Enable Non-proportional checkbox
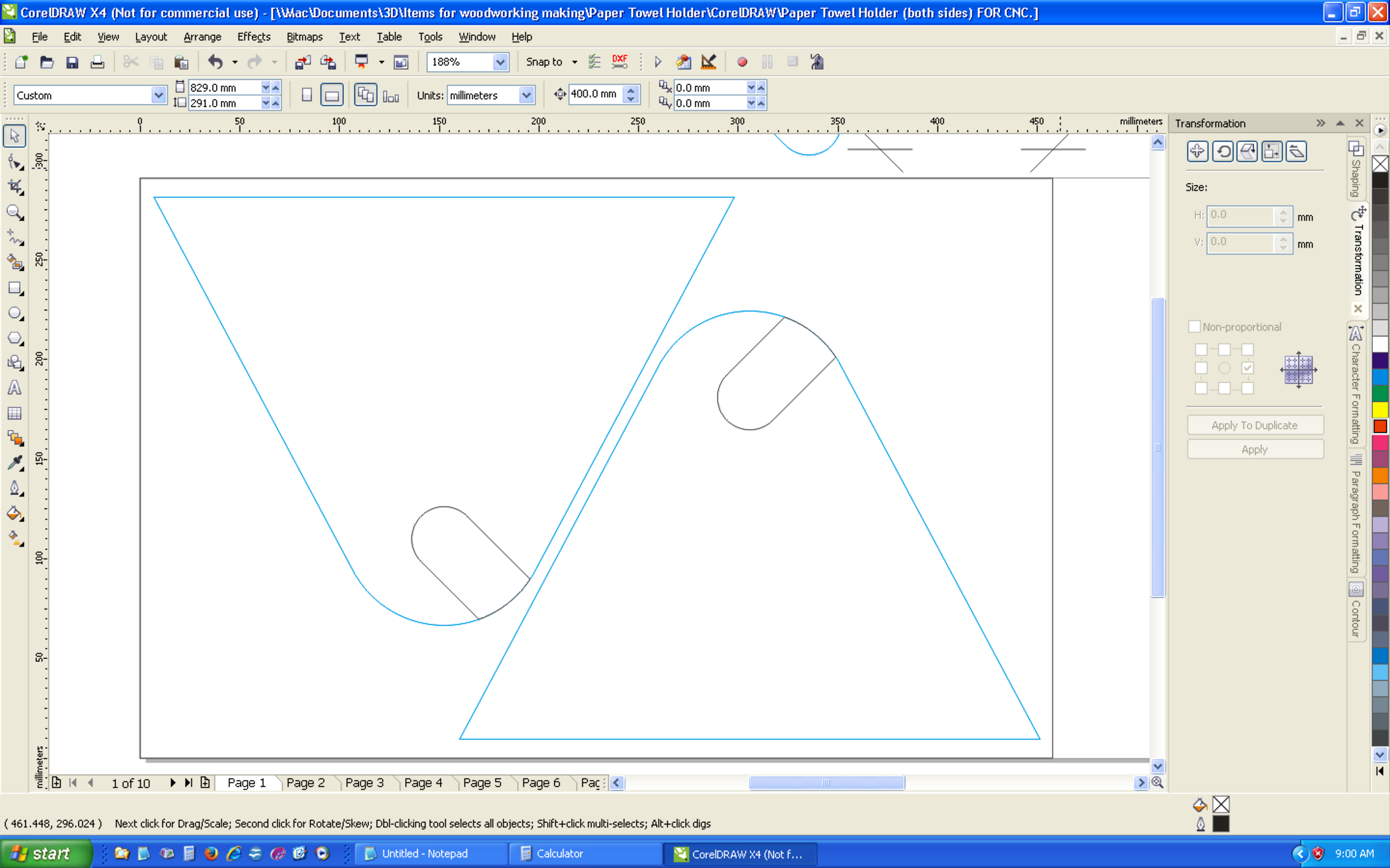 [x=1194, y=326]
